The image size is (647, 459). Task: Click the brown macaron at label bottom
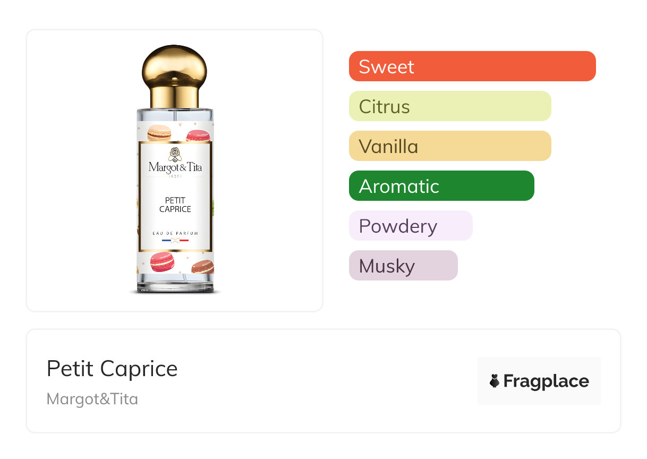203,266
